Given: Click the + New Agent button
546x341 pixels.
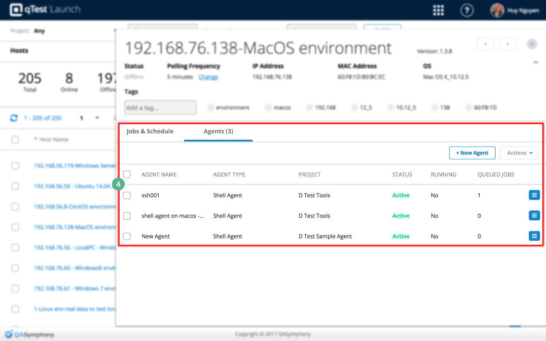Looking at the screenshot, I should pos(472,153).
